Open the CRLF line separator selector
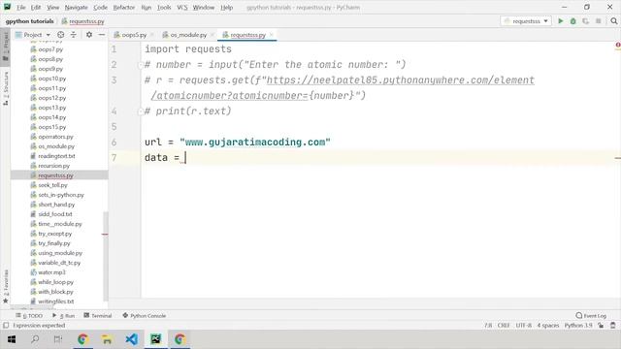Image resolution: width=621 pixels, height=349 pixels. [504, 326]
